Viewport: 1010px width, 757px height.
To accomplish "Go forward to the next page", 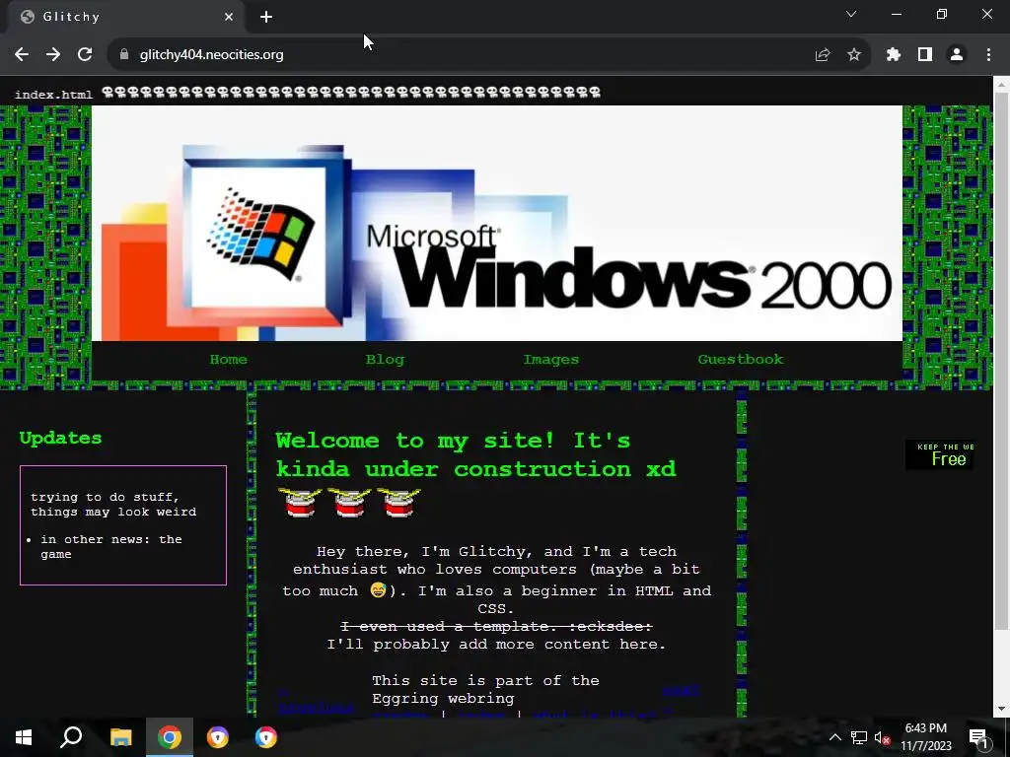I will pos(53,55).
